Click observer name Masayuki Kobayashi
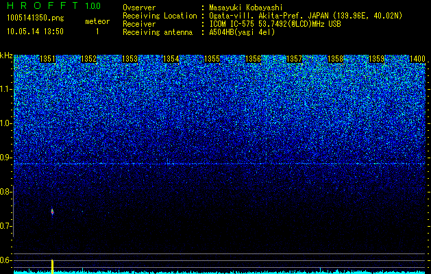Screen dimensions: 431x274 pyautogui.click(x=246, y=8)
